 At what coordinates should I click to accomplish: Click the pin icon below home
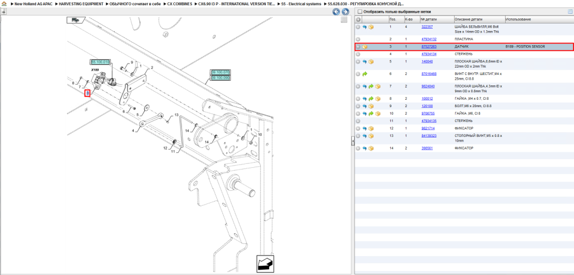point(3,11)
